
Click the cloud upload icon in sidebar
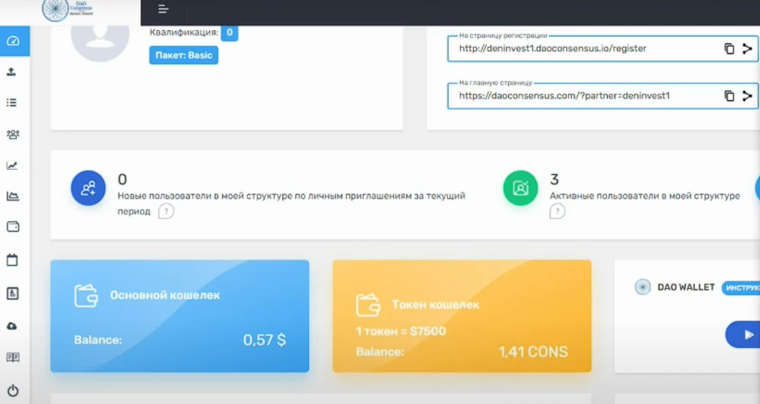point(12,326)
